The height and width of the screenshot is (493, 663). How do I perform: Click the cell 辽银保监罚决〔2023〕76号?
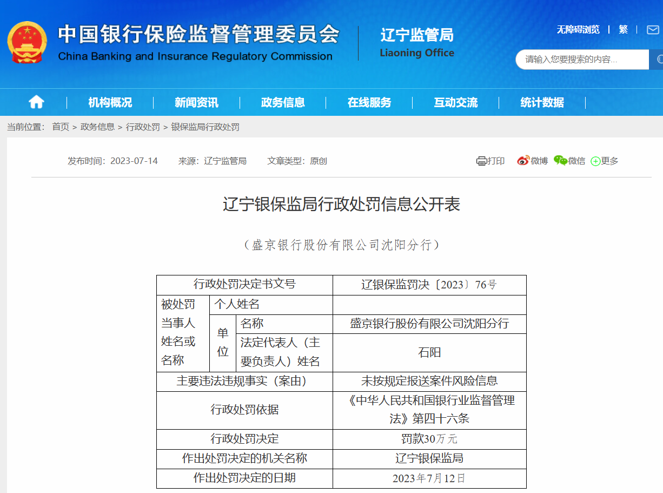pos(429,285)
